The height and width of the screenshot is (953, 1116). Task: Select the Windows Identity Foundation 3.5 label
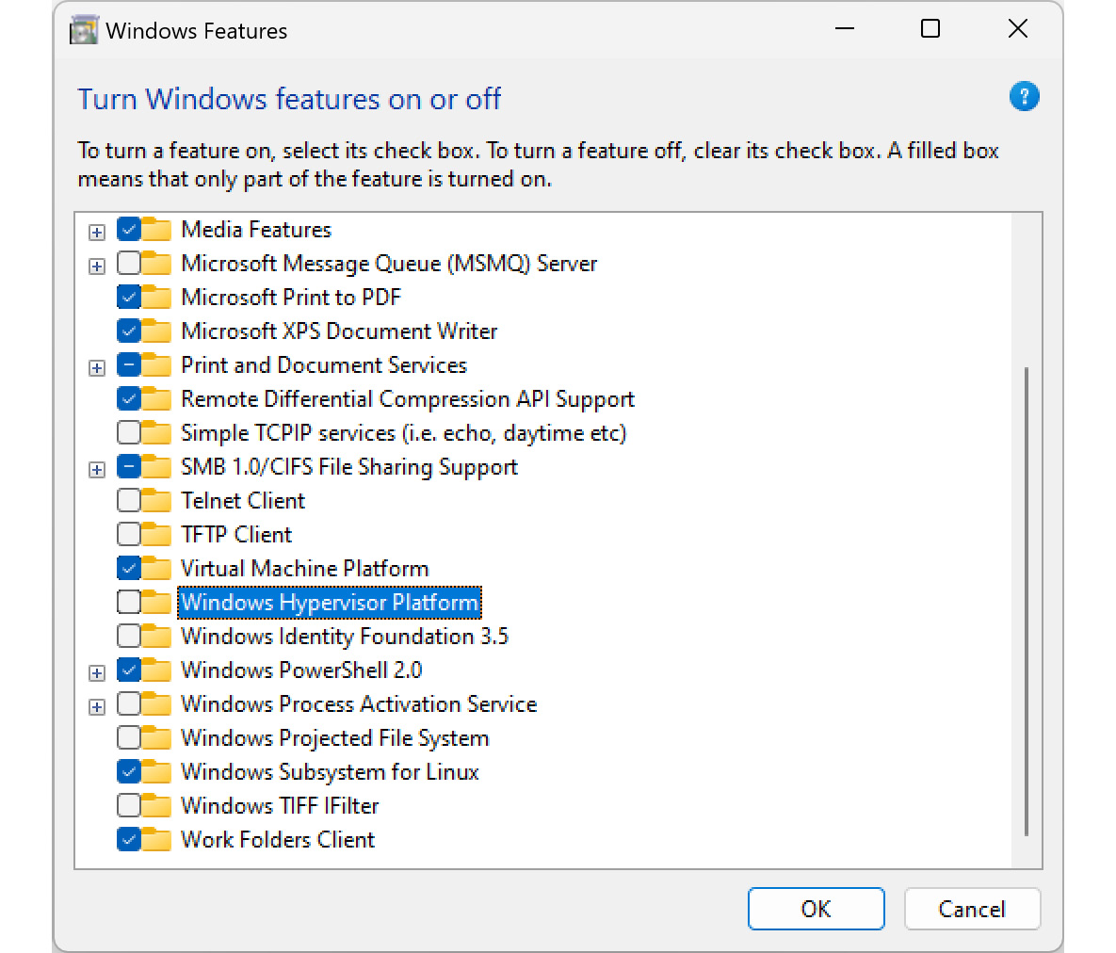345,637
